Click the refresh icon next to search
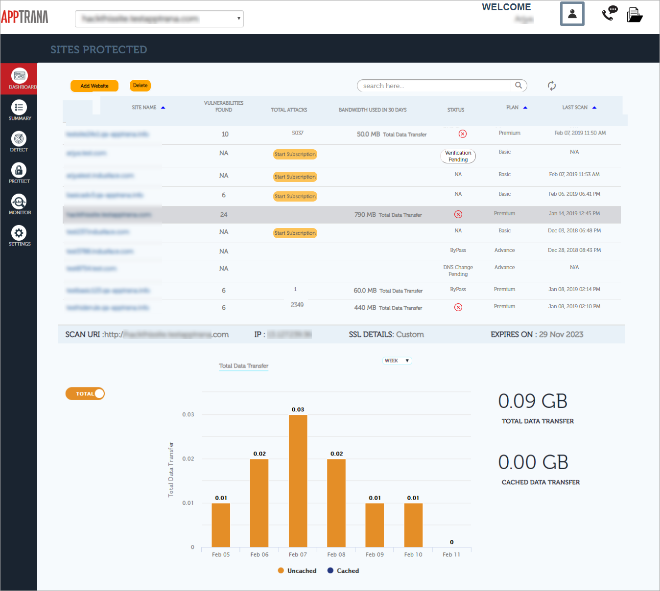This screenshot has height=591, width=660. (552, 86)
